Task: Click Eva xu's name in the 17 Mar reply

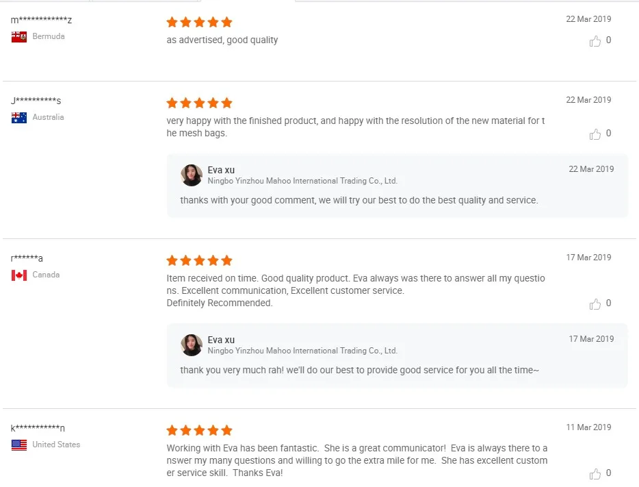Action: click(221, 340)
